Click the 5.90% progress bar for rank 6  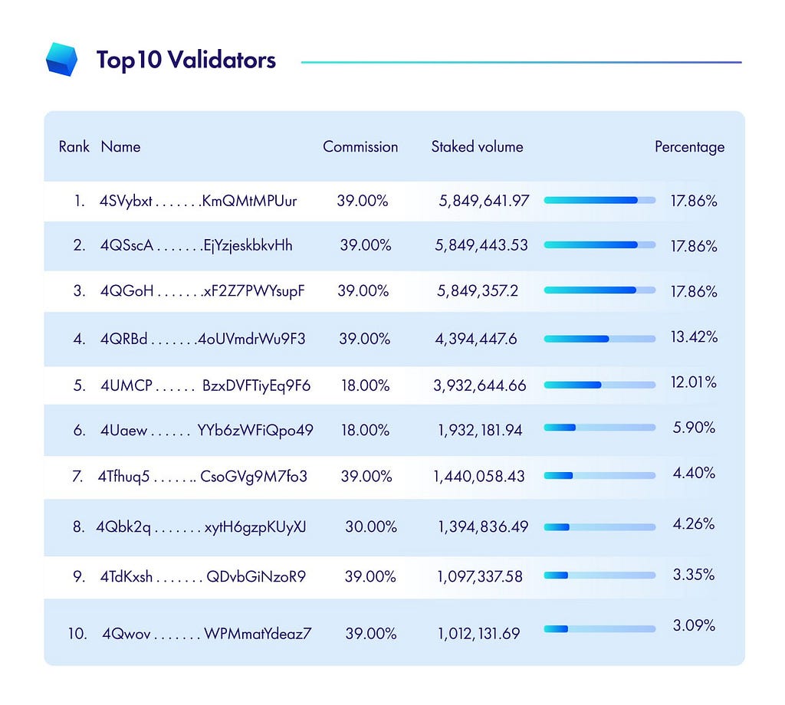(599, 428)
